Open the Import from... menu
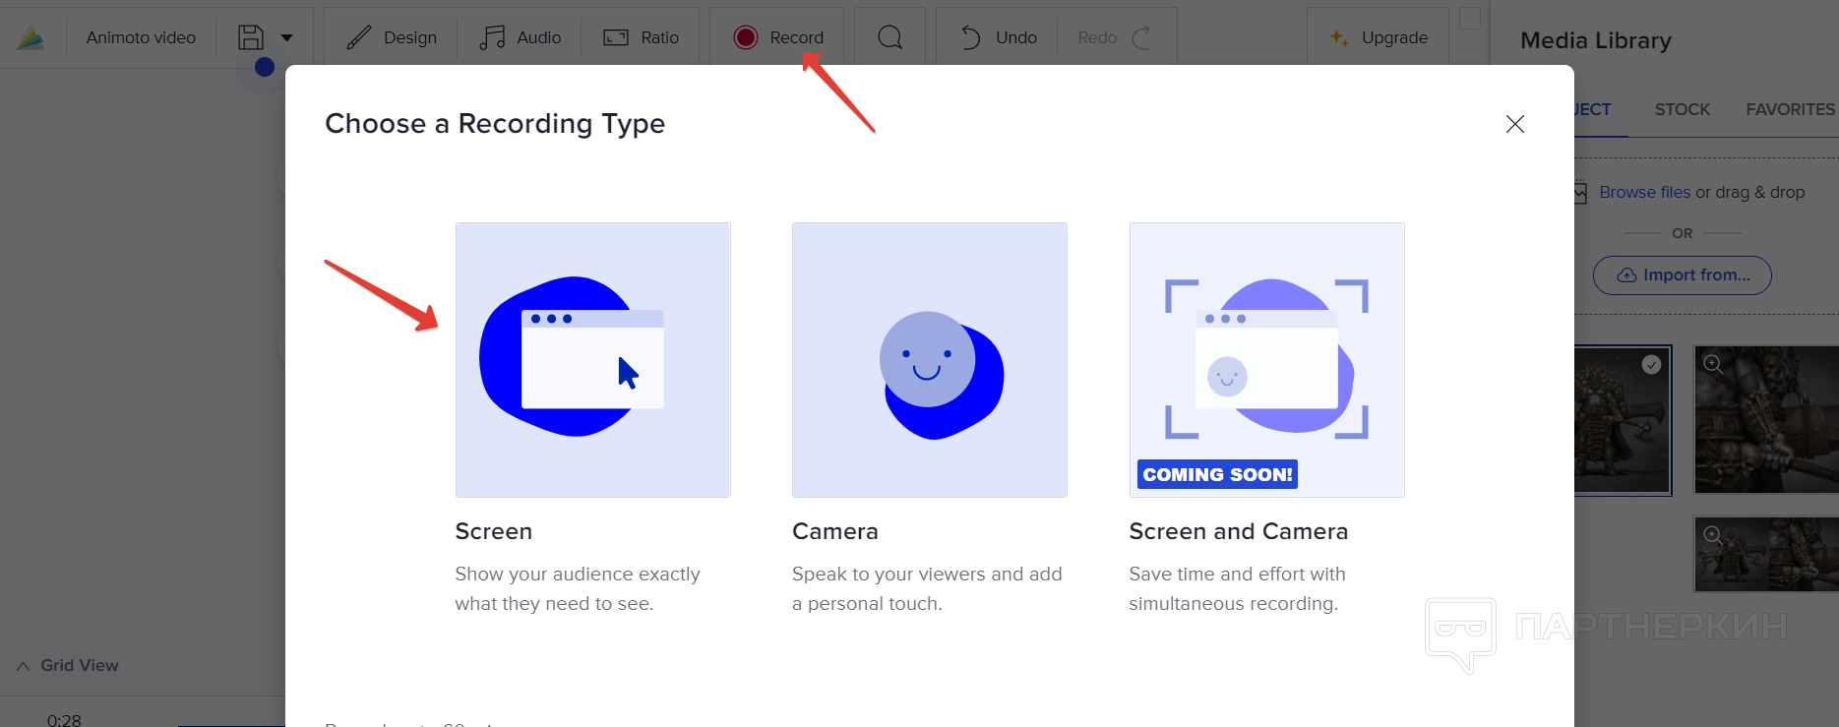 [x=1683, y=275]
